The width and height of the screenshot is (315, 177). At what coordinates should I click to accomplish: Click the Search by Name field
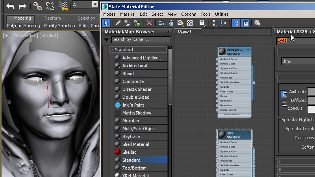[141, 39]
